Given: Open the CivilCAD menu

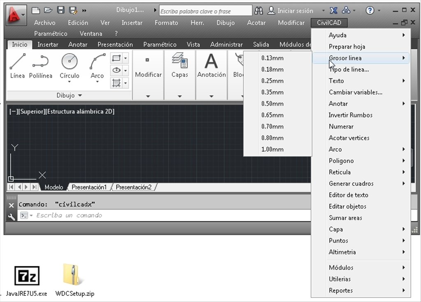Looking at the screenshot, I should [329, 23].
